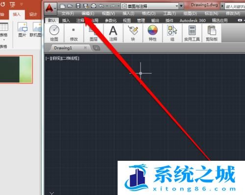Switch to the Autodesk 360 ribbon tab
Image resolution: width=245 pixels, height=195 pixels.
click(193, 21)
